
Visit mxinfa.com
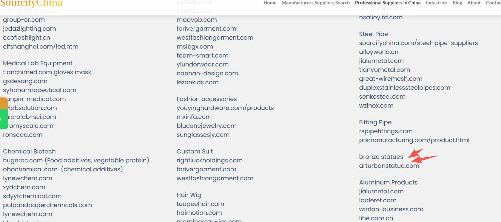coord(194,117)
